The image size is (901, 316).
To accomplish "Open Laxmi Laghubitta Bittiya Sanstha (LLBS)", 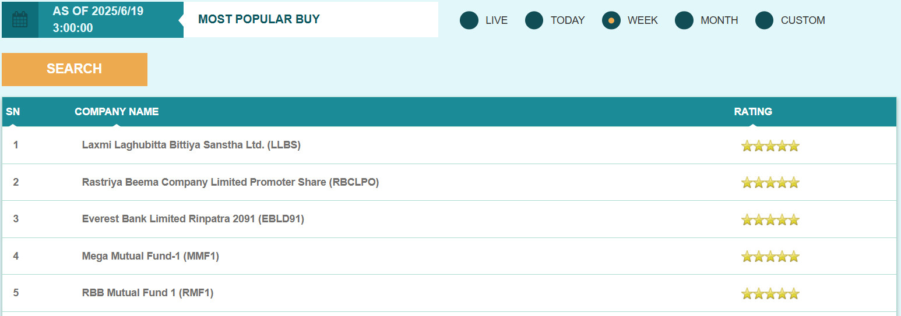I will coord(191,145).
